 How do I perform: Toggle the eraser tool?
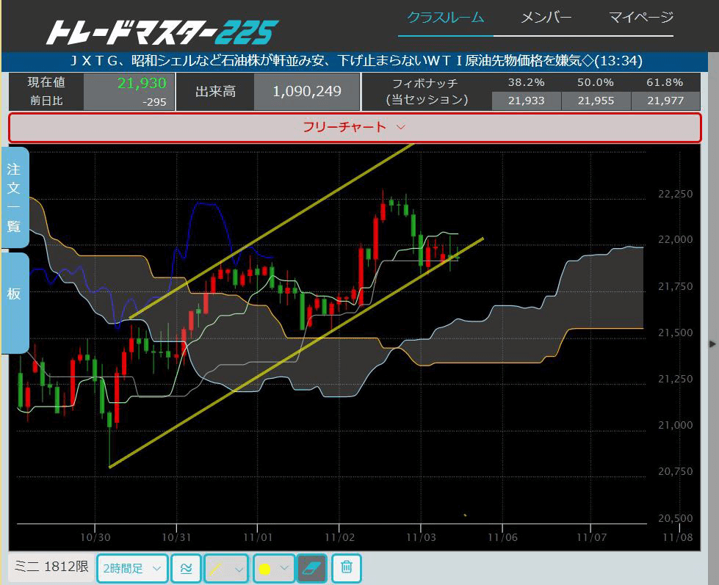(312, 568)
